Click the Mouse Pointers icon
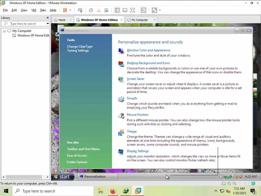This screenshot has width=261, height=196. (121, 116)
